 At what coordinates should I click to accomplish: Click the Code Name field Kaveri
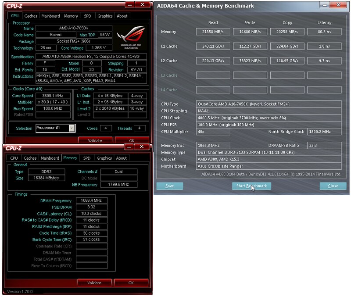(56, 35)
